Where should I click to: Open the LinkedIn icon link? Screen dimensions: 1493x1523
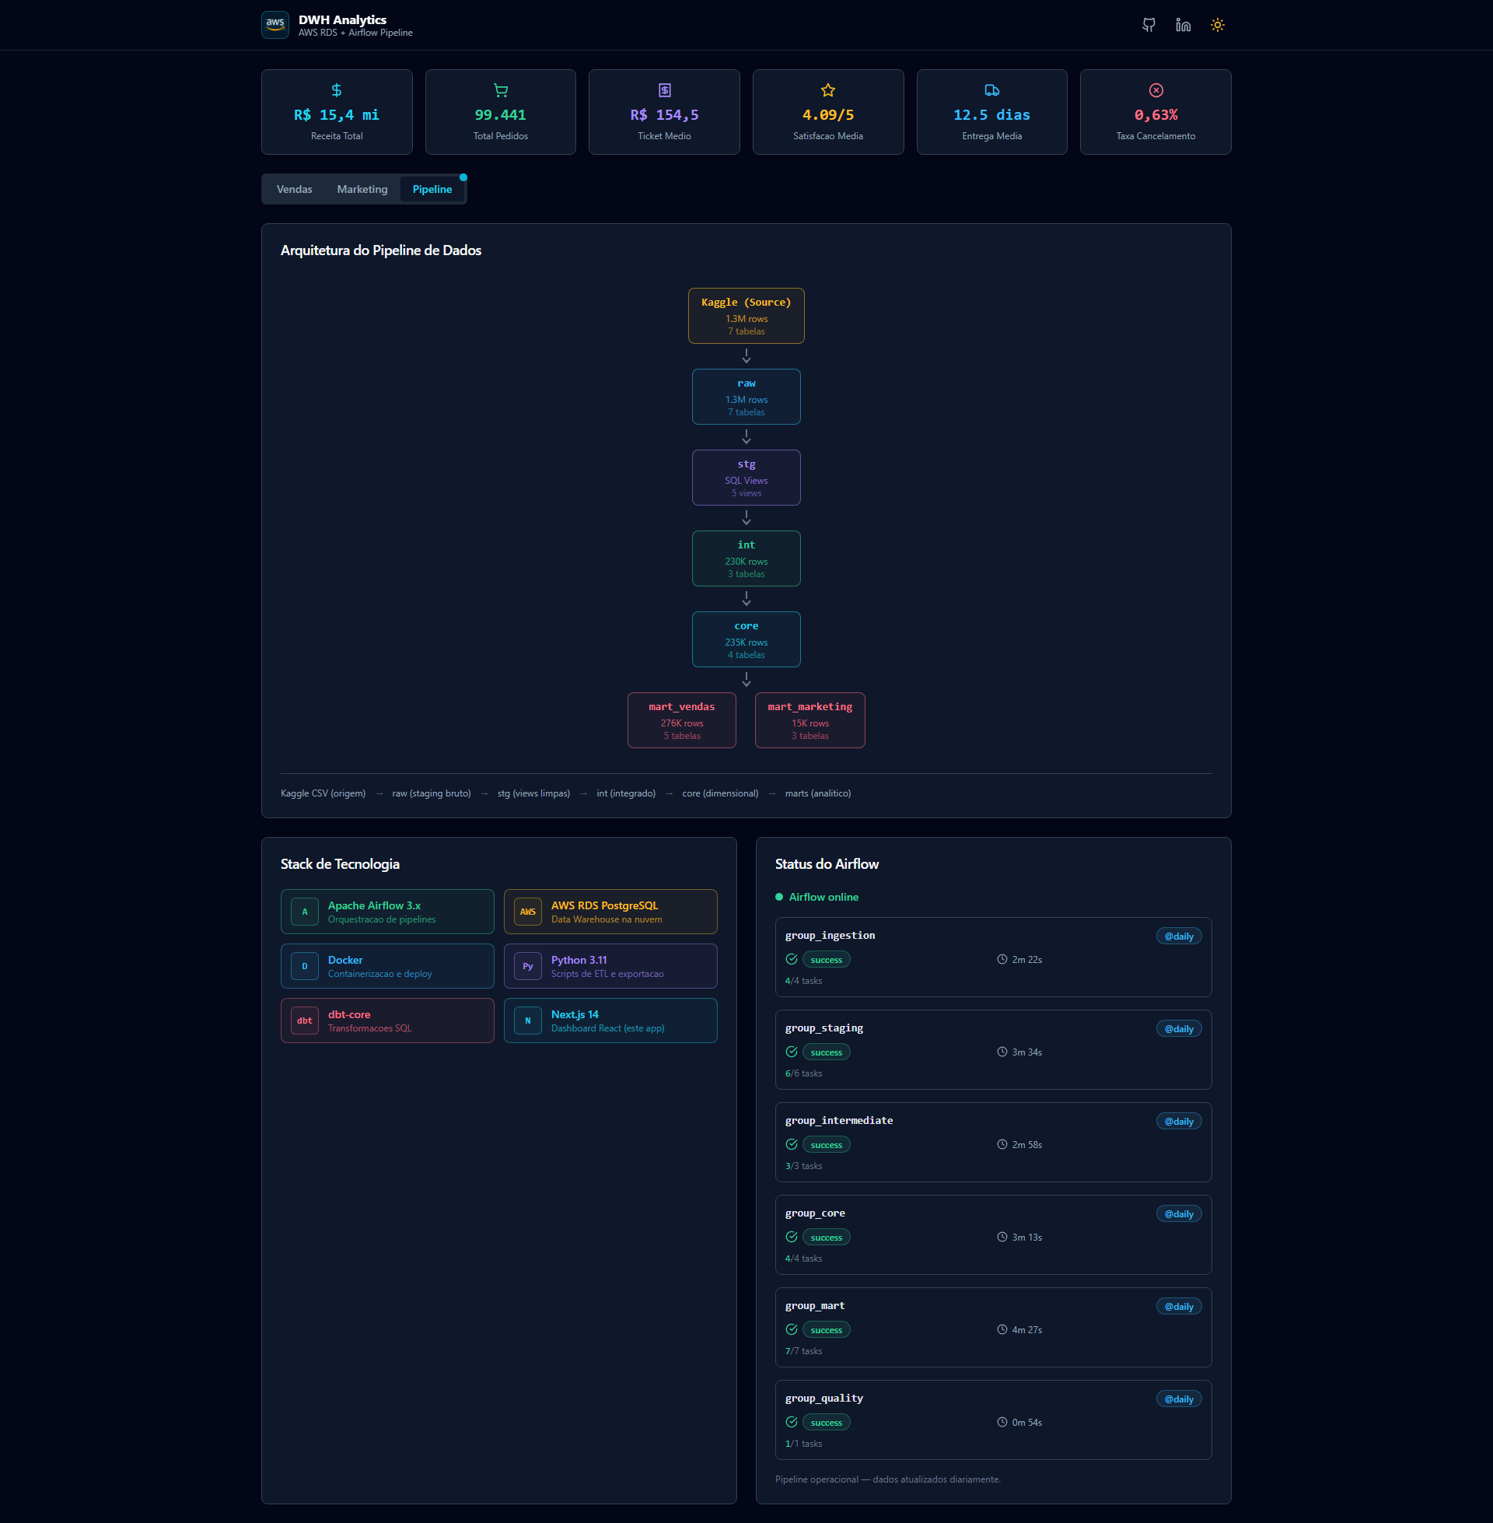1183,25
